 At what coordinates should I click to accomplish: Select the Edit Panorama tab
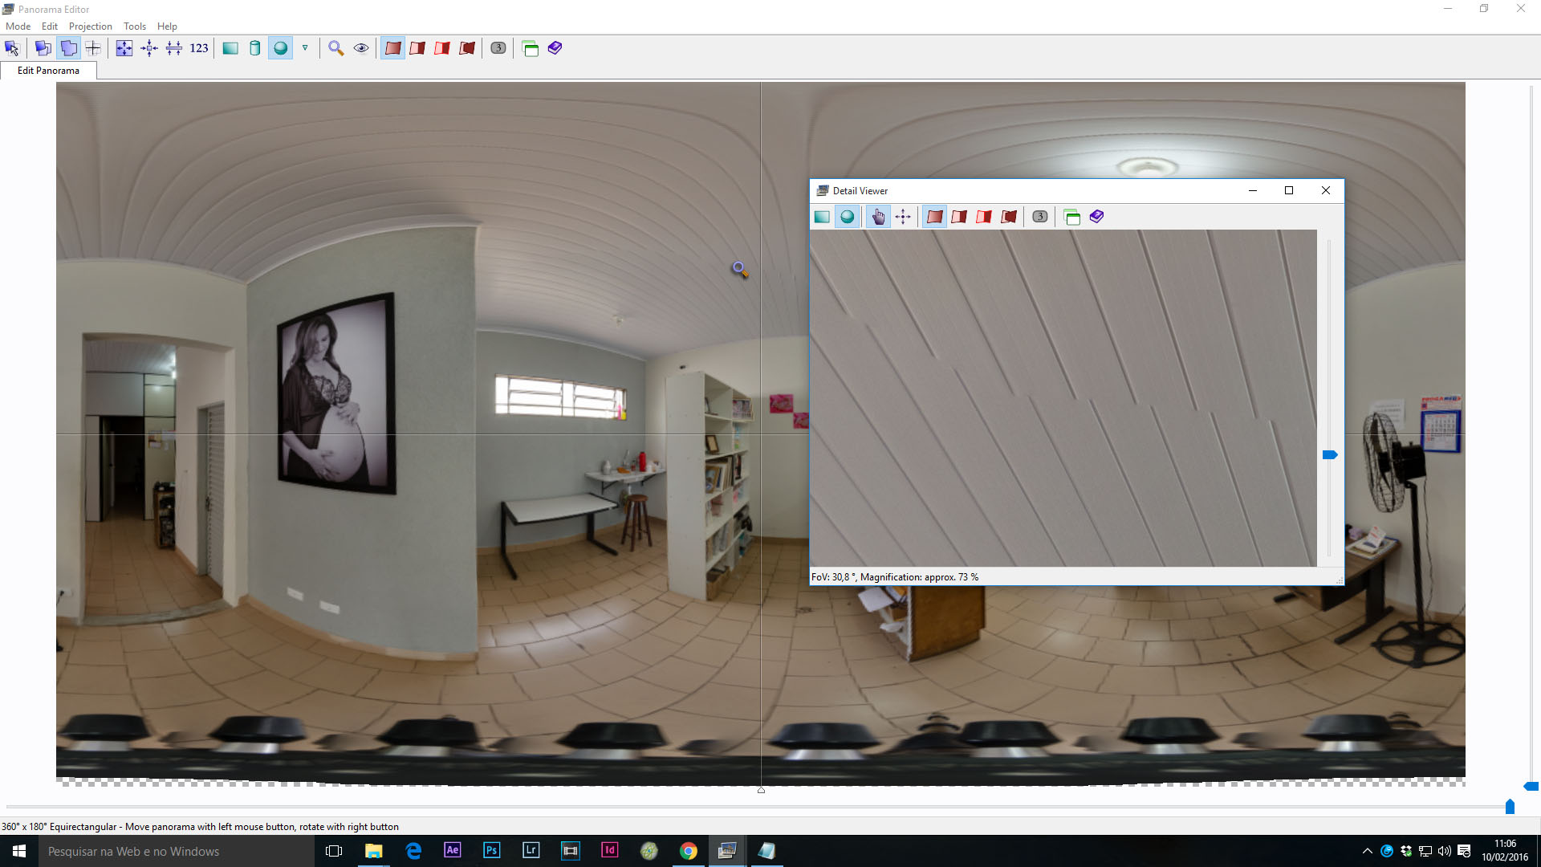pyautogui.click(x=48, y=71)
